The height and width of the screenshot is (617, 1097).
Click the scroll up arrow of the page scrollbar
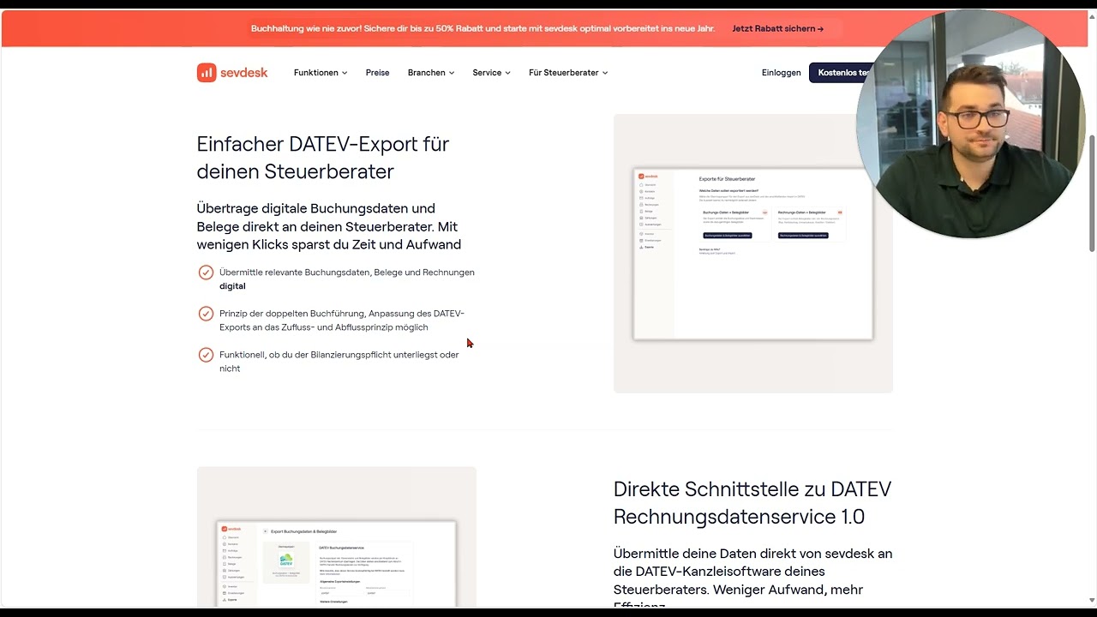coord(1091,16)
